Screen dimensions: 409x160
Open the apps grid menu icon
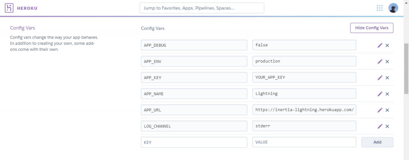pyautogui.click(x=379, y=8)
